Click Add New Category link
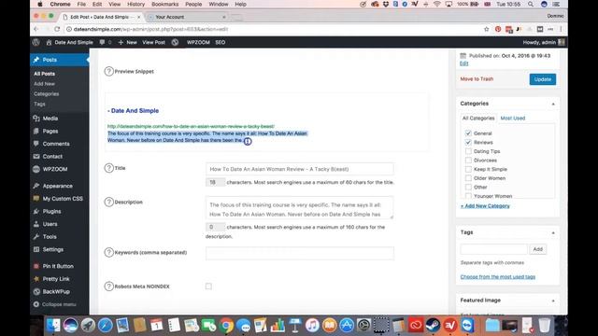This screenshot has width=598, height=336. pyautogui.click(x=485, y=205)
